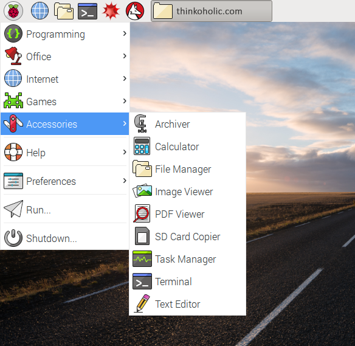Open Image Viewer from Accessories
355x346 pixels.
pyautogui.click(x=187, y=192)
